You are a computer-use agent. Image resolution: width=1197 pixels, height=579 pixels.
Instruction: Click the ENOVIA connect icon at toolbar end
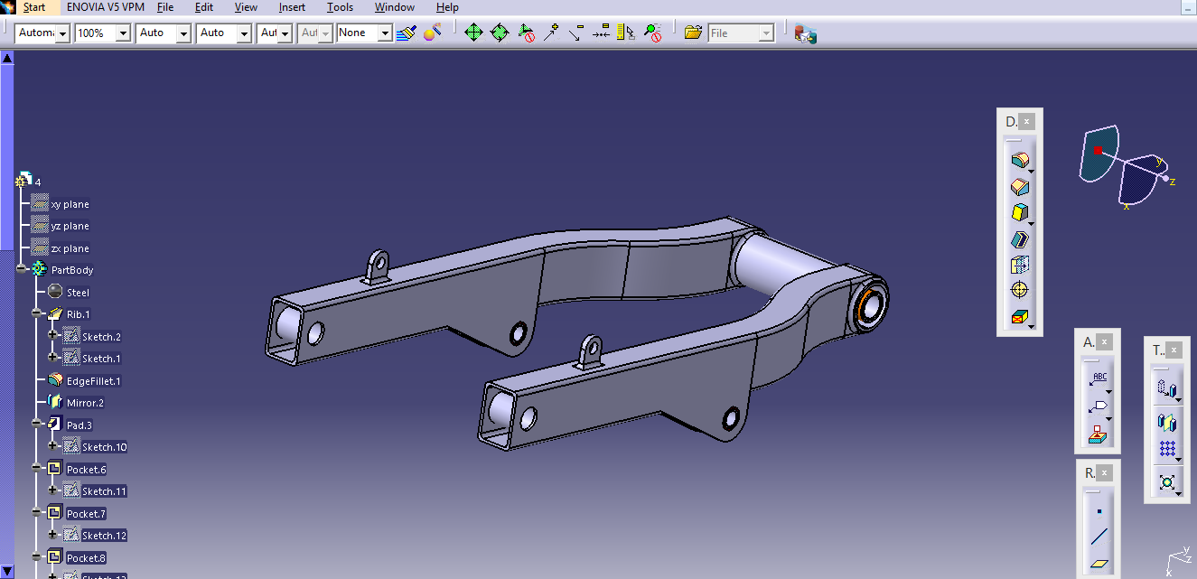(x=805, y=33)
